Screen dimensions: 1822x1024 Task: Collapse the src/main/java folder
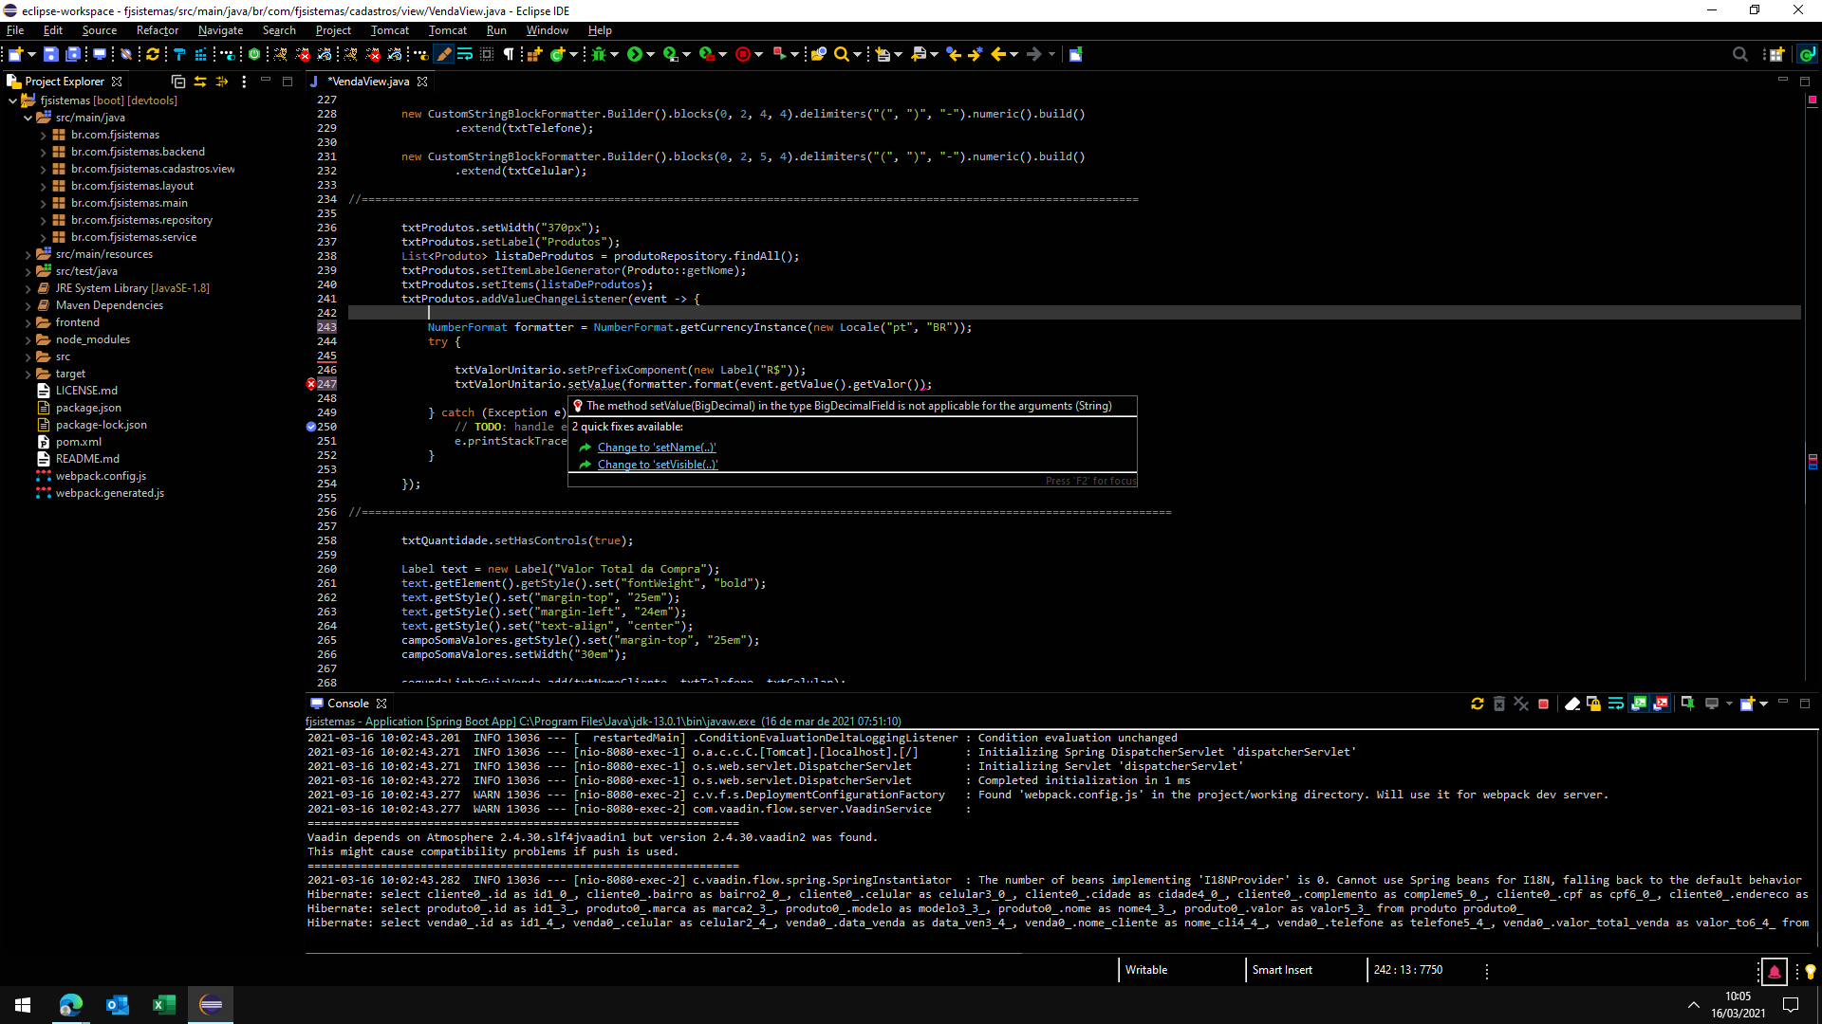tap(28, 118)
